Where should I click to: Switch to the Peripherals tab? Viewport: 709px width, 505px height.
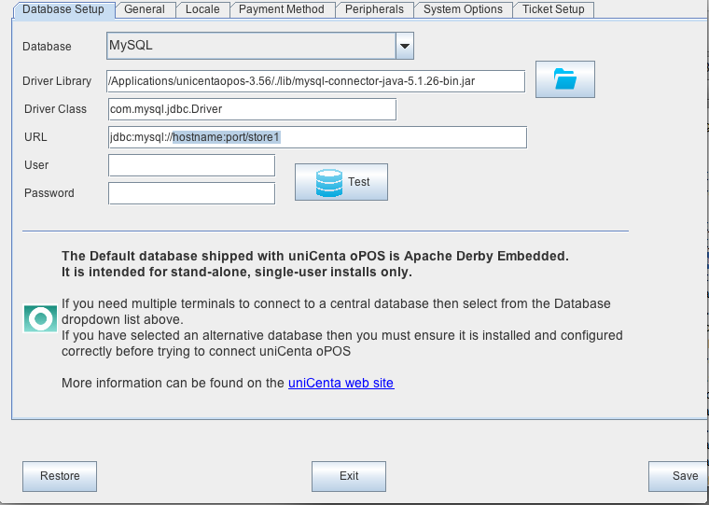[x=374, y=9]
